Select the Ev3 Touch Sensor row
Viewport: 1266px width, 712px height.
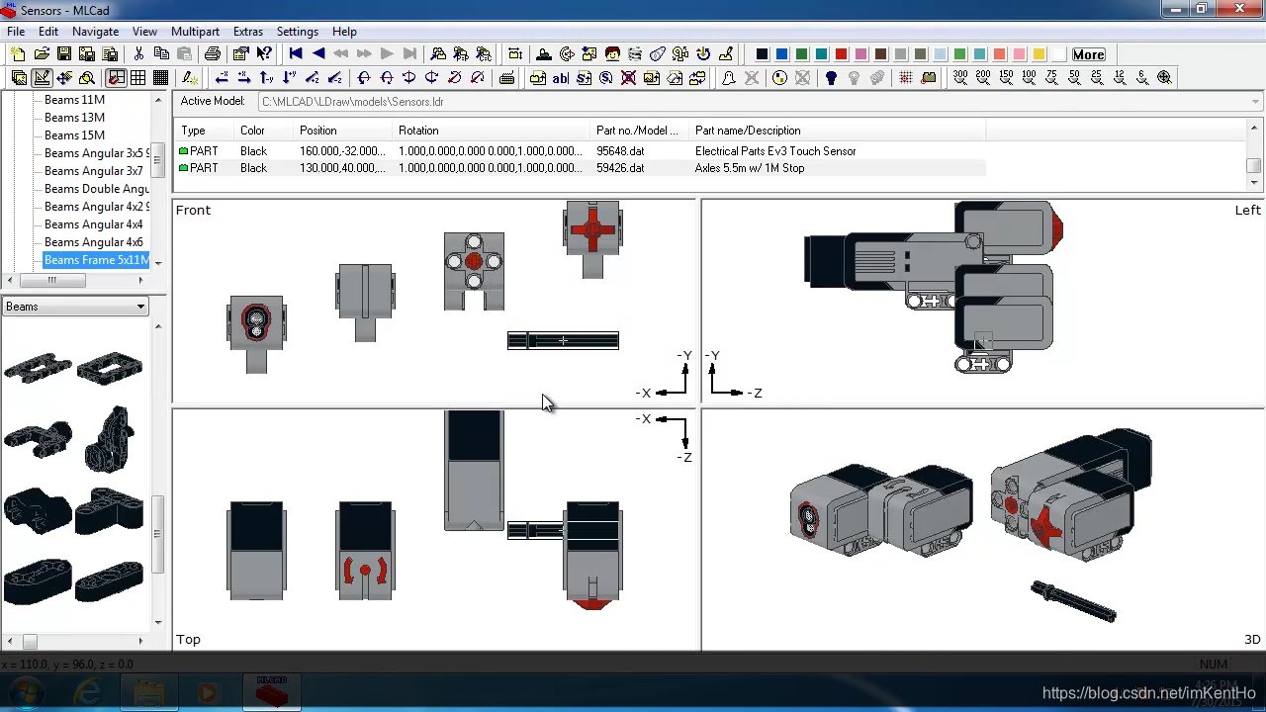(581, 151)
